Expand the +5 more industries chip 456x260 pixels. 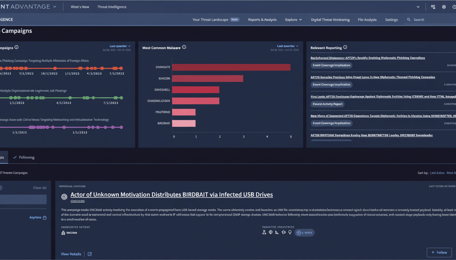coord(304,233)
